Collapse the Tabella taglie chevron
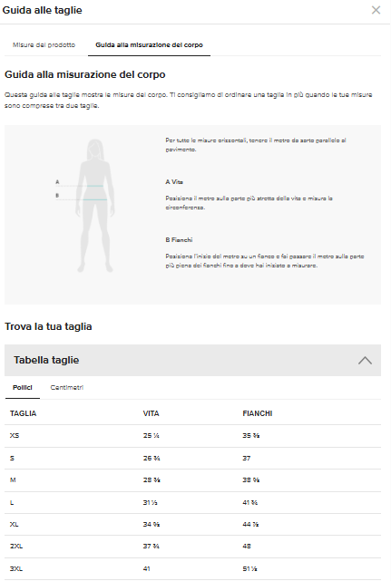Viewport: 391px width, 581px height. (365, 360)
